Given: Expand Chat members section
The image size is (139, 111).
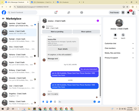Looking at the screenshot, I should pyautogui.click(x=119, y=48).
